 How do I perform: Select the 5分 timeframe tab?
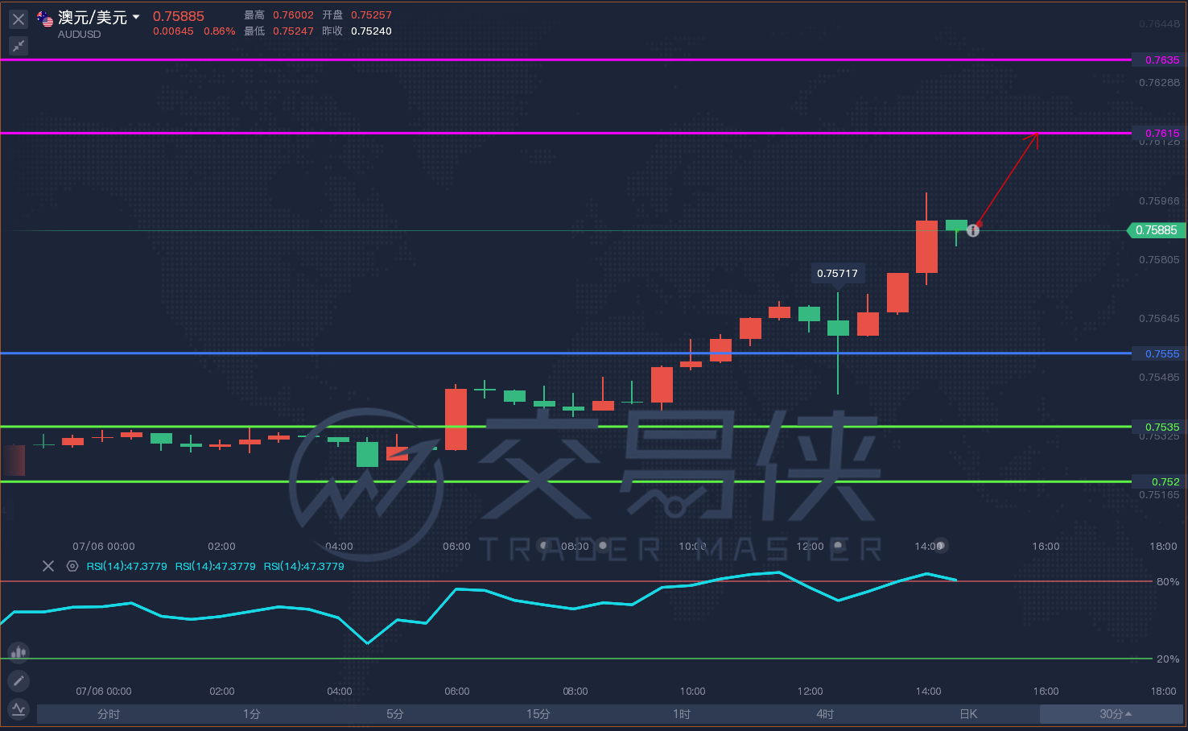(395, 714)
